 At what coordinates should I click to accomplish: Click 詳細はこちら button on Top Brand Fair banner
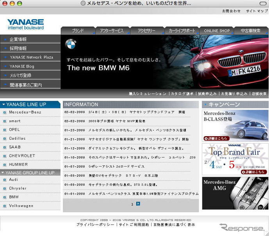(254, 172)
